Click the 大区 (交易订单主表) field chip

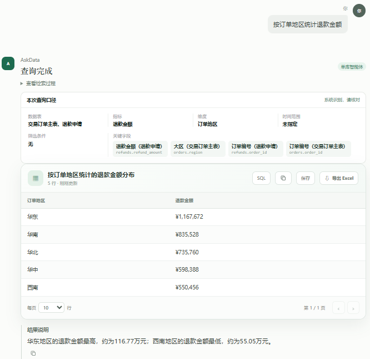198,149
